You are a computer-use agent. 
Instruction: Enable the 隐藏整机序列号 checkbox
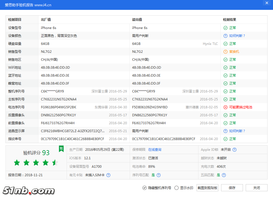point(144,188)
